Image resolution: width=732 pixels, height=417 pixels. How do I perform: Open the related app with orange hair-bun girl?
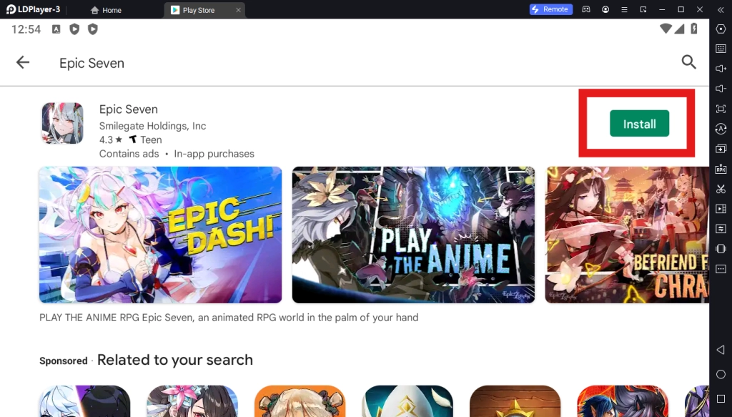pos(300,401)
